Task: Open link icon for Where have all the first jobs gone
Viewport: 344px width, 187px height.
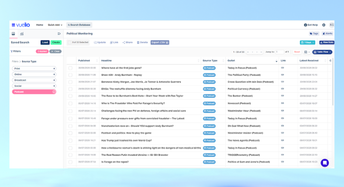Action: [x=282, y=68]
